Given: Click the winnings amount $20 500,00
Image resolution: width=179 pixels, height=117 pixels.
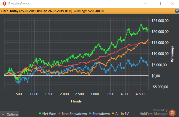Looking at the screenshot, I should click(96, 11).
